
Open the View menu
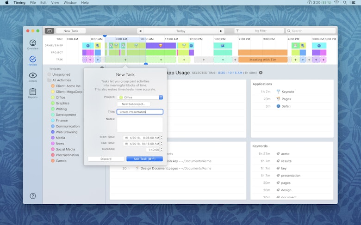[x=55, y=2]
